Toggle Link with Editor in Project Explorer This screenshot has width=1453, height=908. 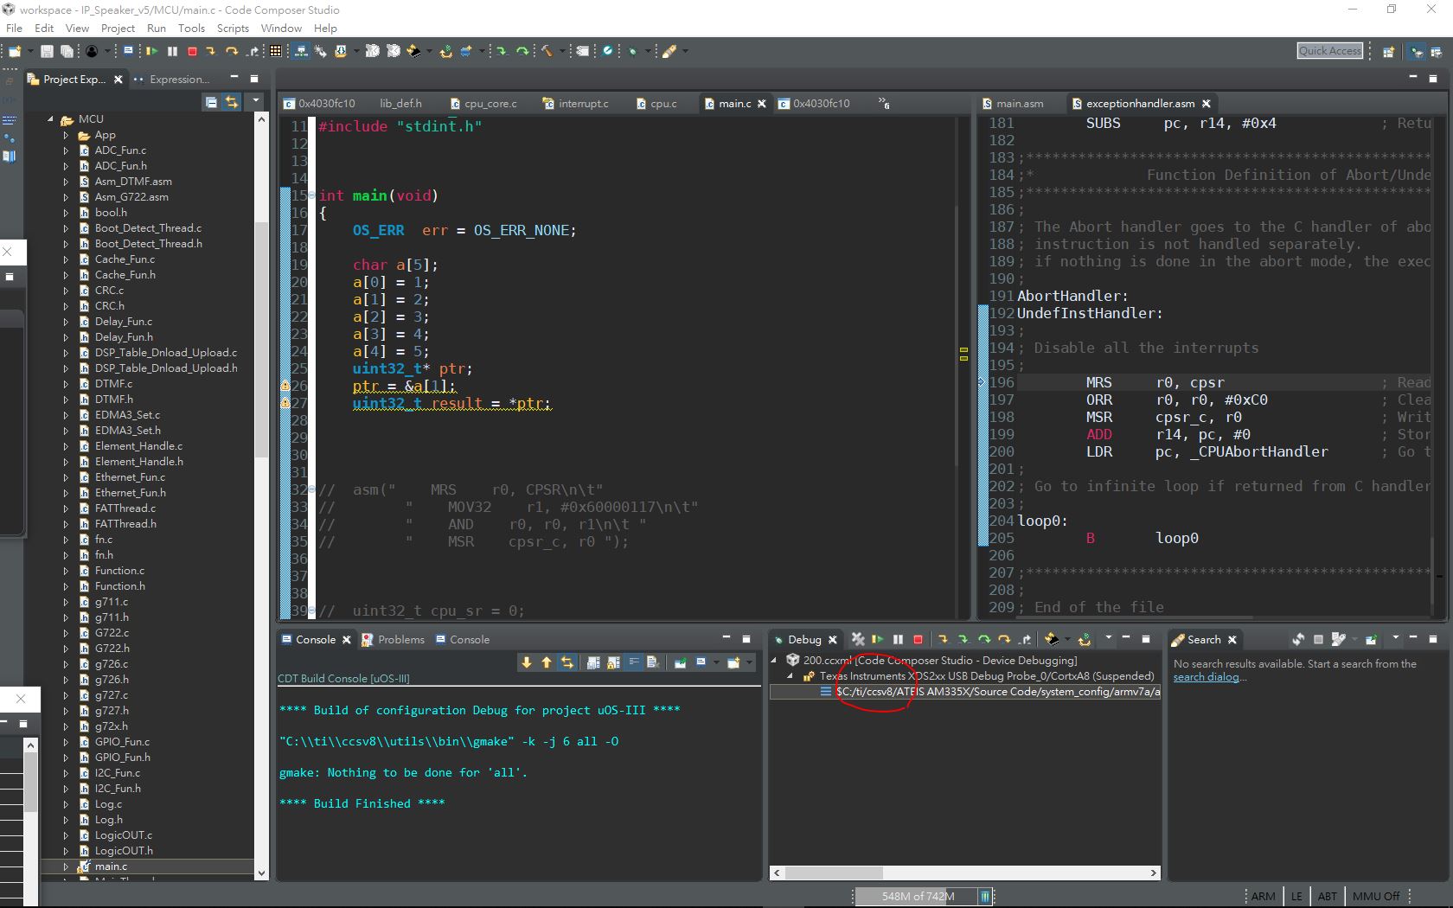pyautogui.click(x=232, y=102)
